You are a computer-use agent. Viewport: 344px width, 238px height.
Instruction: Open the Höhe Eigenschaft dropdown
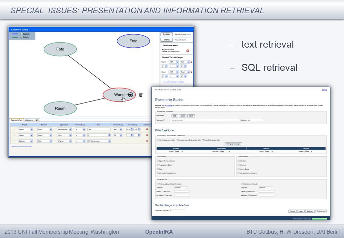[x=64, y=135]
